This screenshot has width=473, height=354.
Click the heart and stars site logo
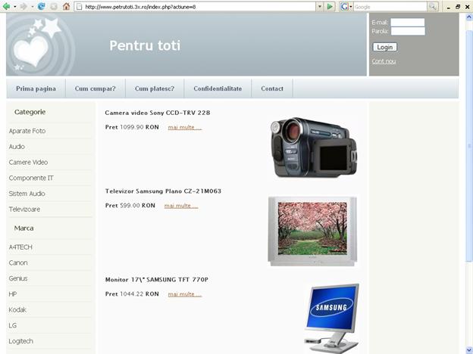[x=40, y=45]
